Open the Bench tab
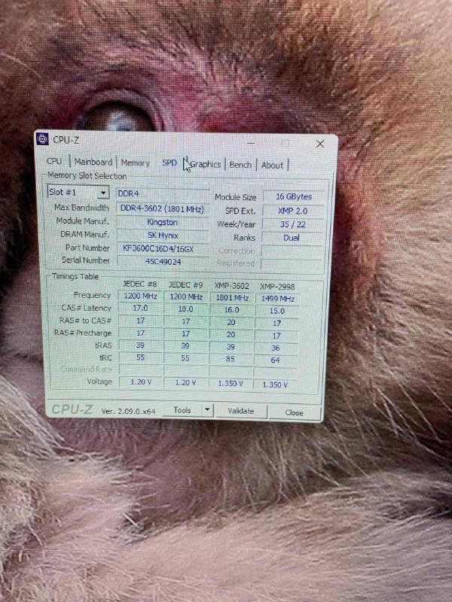The height and width of the screenshot is (602, 452). click(240, 166)
